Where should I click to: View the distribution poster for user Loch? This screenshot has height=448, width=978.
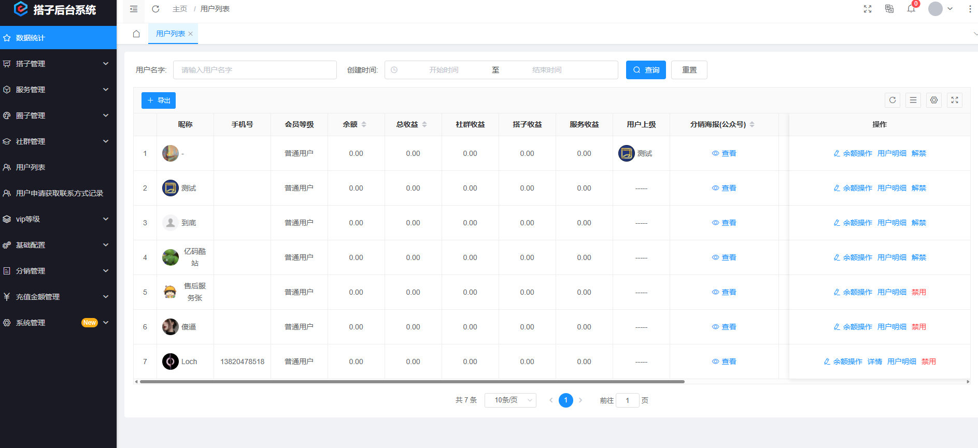coord(724,362)
